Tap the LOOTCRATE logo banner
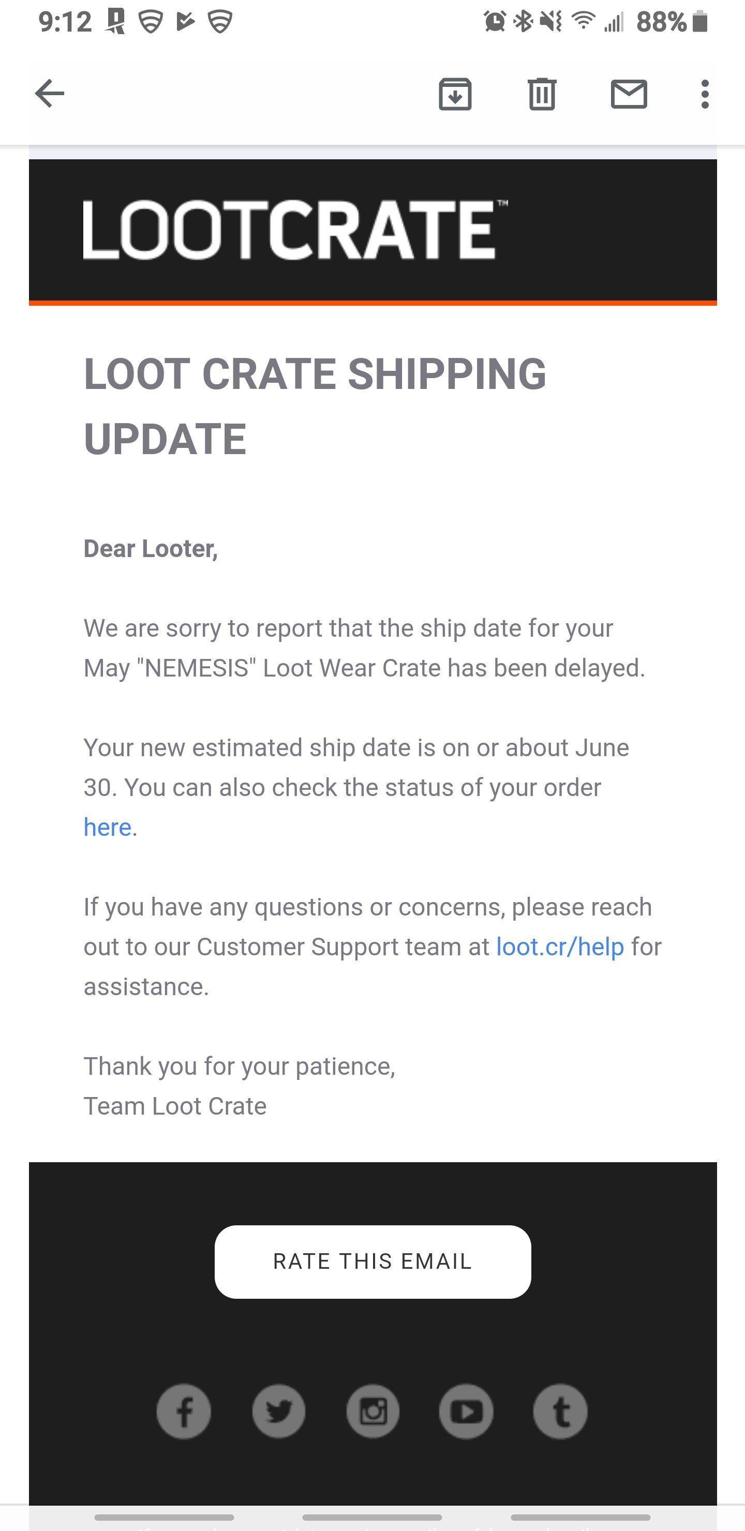This screenshot has height=1531, width=745. tap(295, 230)
